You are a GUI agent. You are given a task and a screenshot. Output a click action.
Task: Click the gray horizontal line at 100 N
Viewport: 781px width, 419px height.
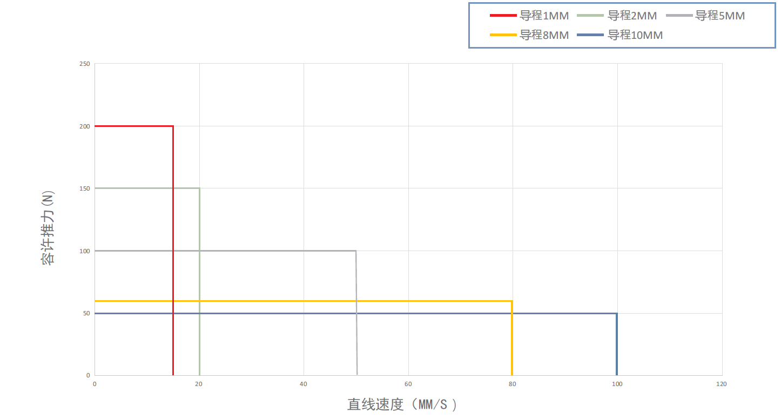225,251
